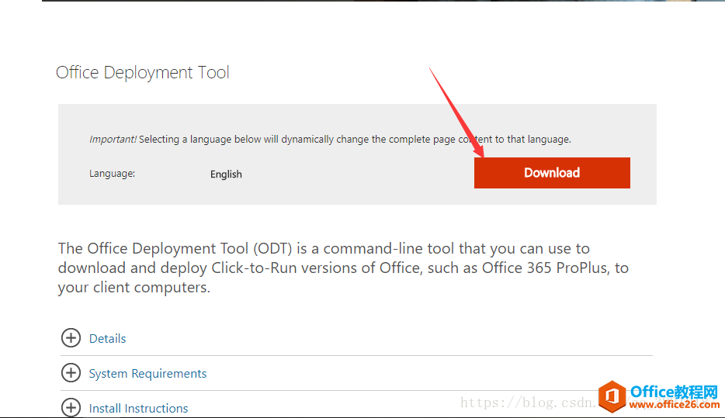The width and height of the screenshot is (725, 418).
Task: Select the Office Deployment Tool heading
Action: (x=142, y=73)
